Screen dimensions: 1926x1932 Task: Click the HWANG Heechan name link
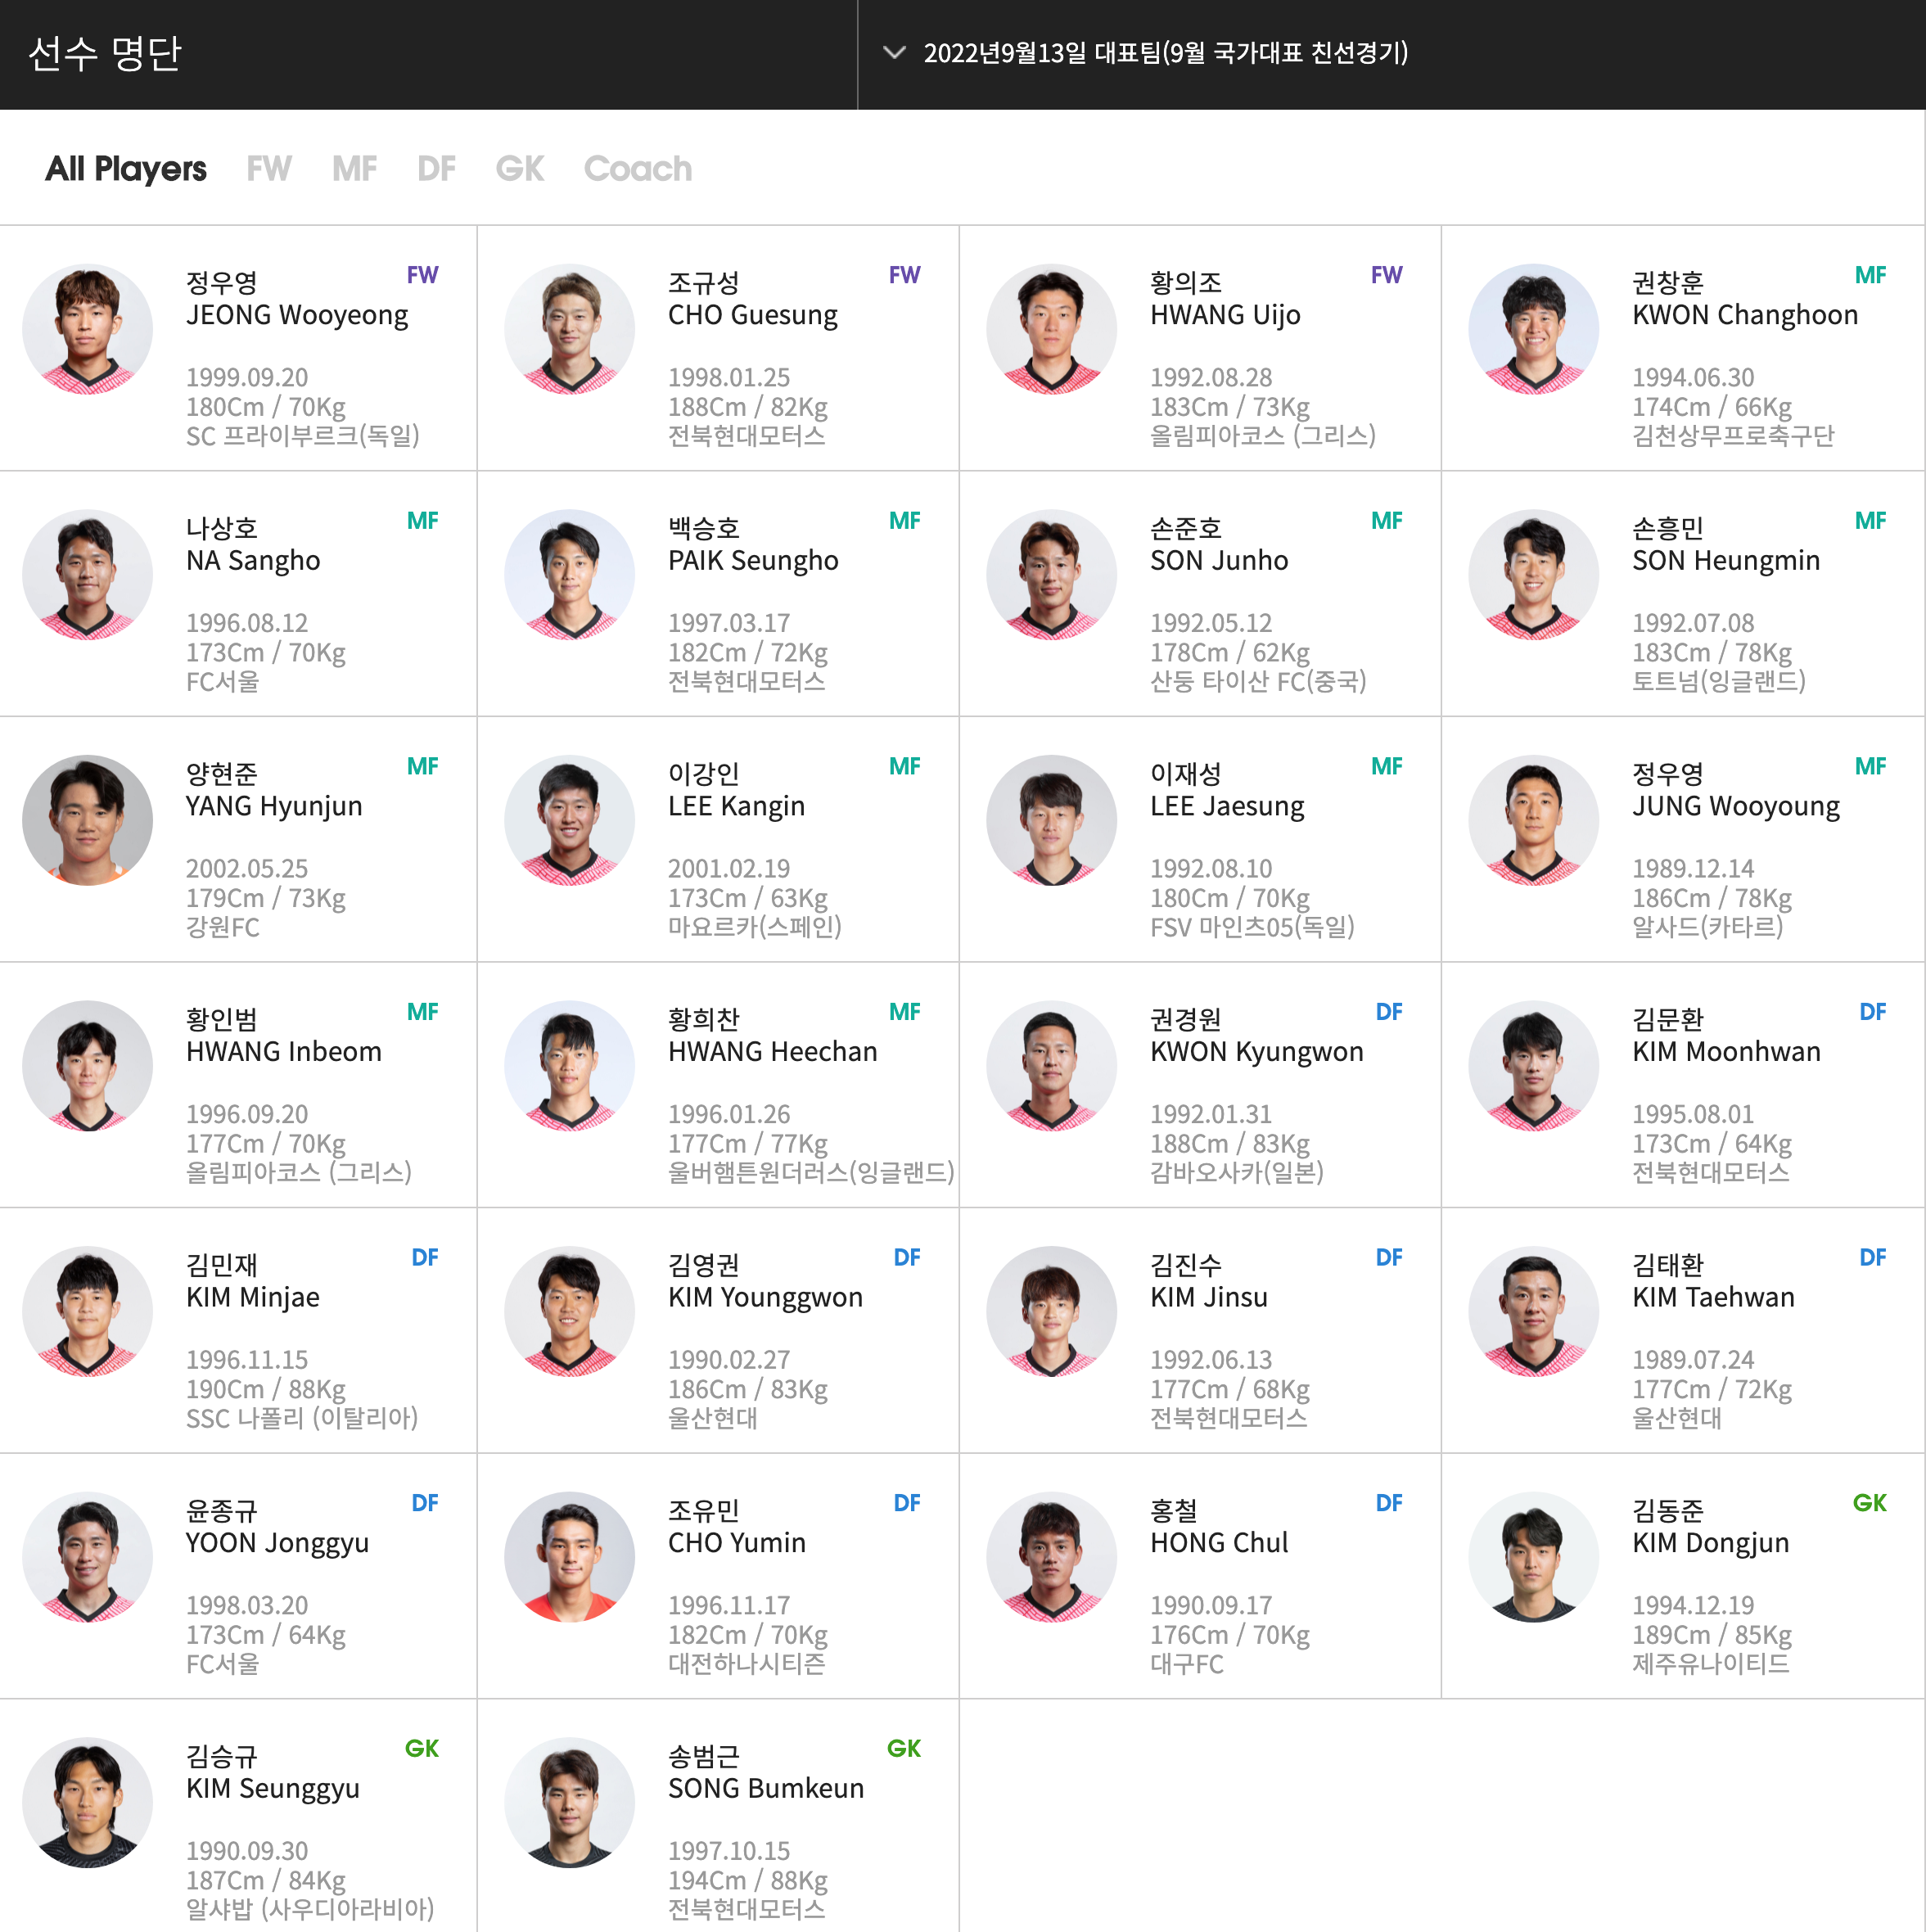point(772,1051)
